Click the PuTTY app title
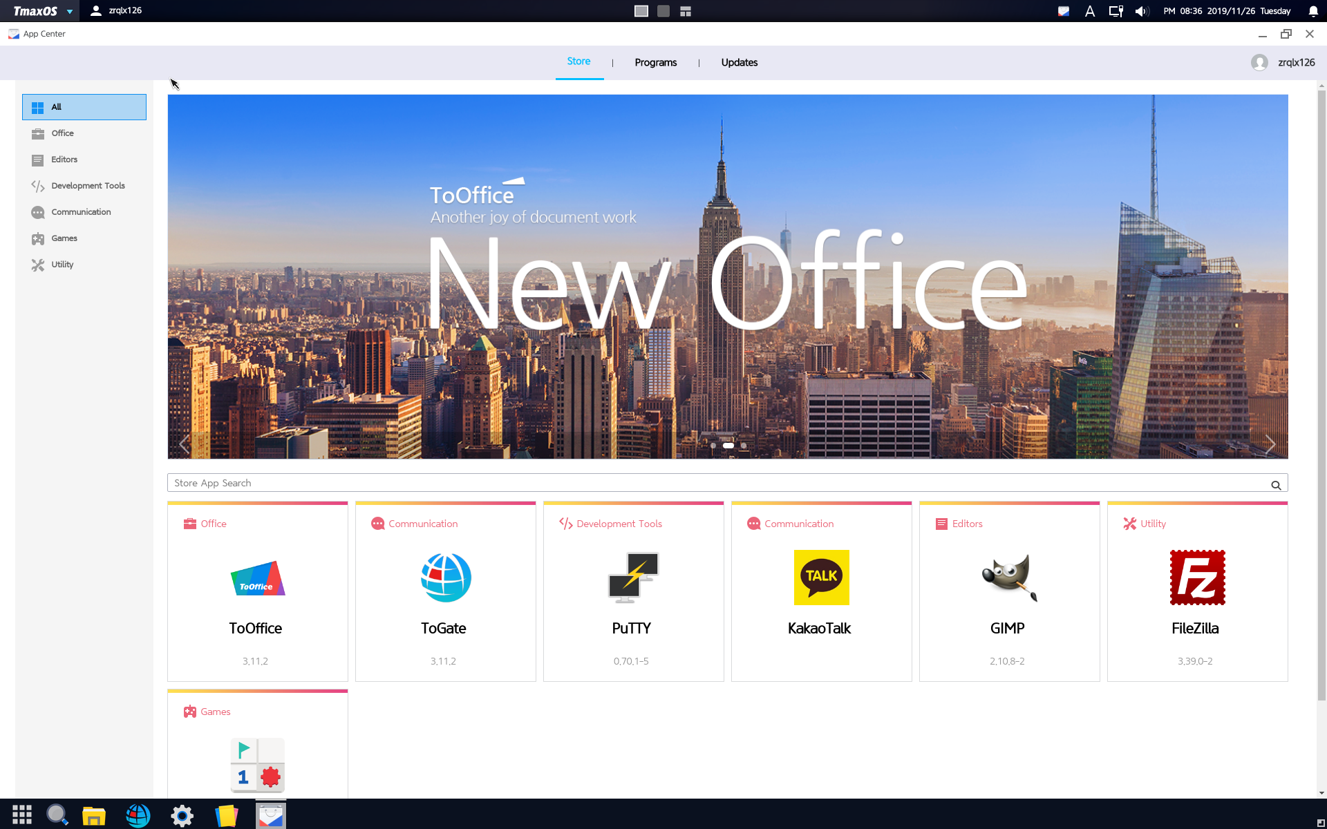This screenshot has height=829, width=1327. click(x=632, y=628)
